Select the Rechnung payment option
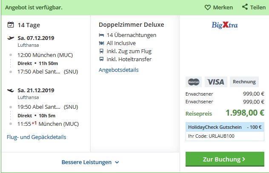The image size is (269, 173). click(244, 82)
